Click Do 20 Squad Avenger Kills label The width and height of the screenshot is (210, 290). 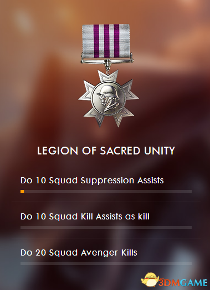click(x=79, y=253)
